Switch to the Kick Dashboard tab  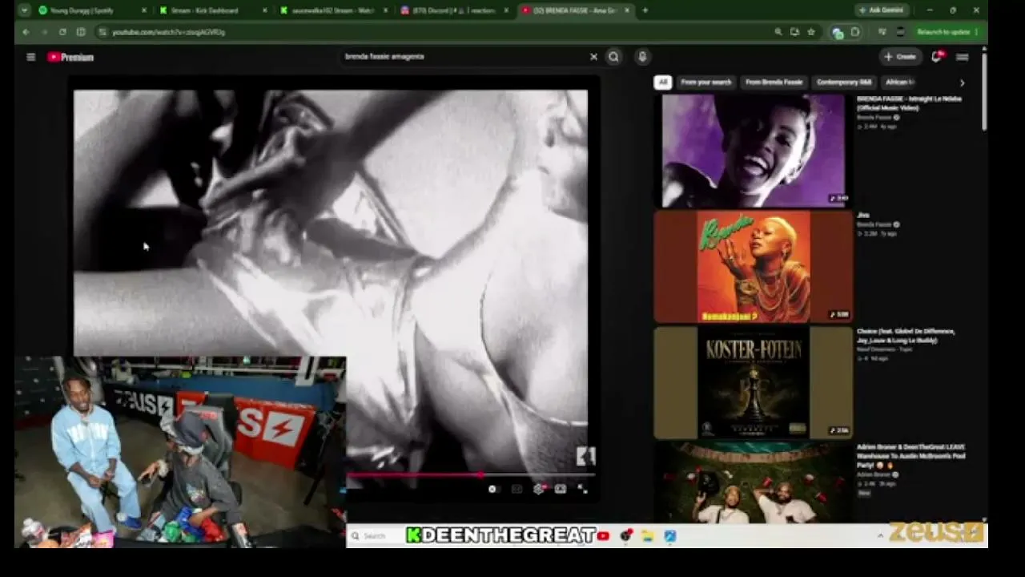[x=212, y=10]
